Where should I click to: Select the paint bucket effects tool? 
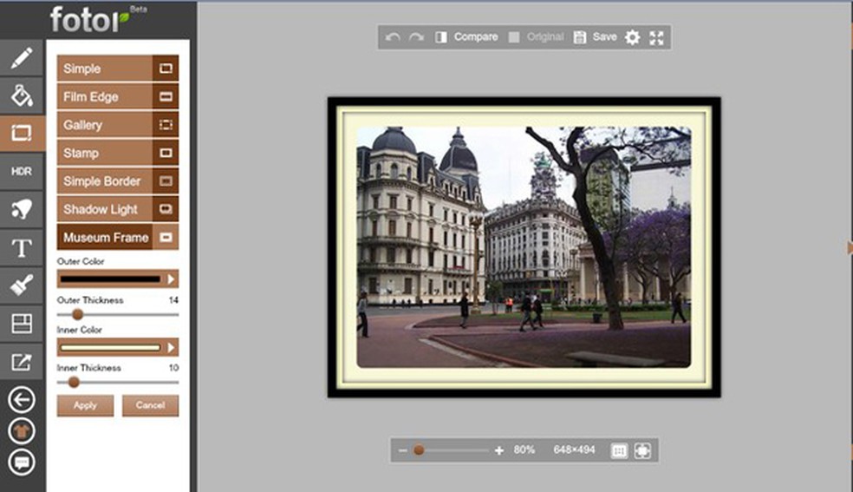pos(22,95)
